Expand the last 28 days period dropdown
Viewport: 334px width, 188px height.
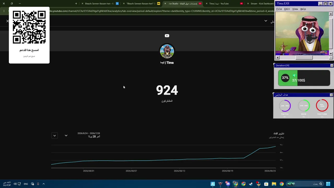(66, 136)
